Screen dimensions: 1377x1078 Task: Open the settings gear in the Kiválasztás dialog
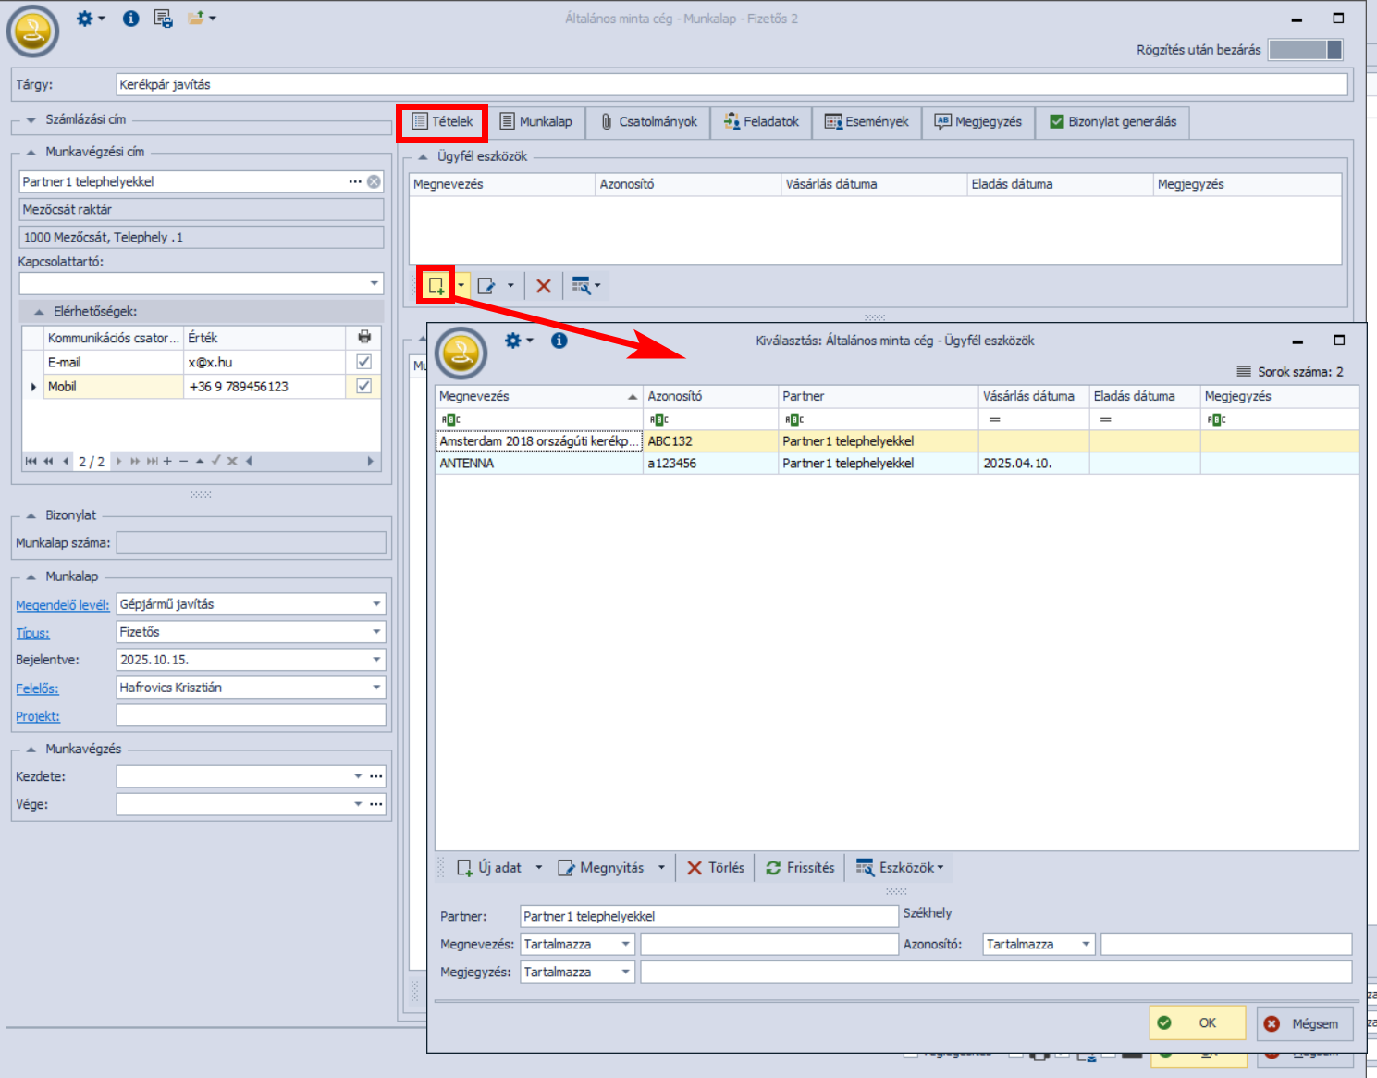click(513, 341)
